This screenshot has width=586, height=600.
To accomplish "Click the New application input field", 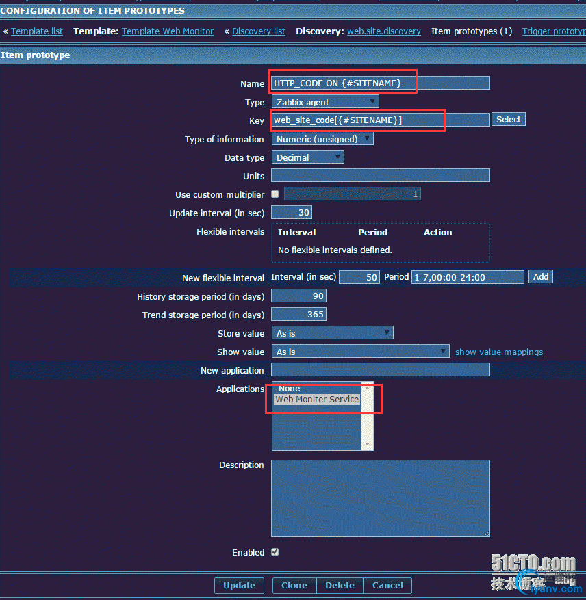I will click(x=381, y=369).
